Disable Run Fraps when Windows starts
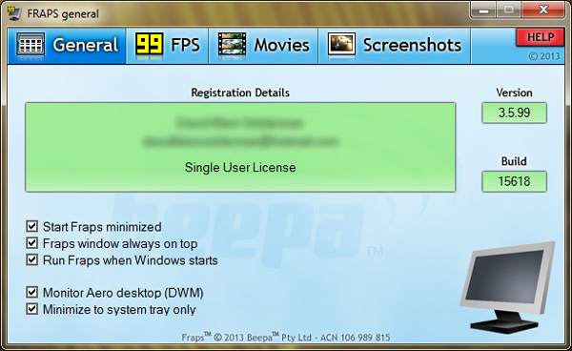 click(x=31, y=259)
